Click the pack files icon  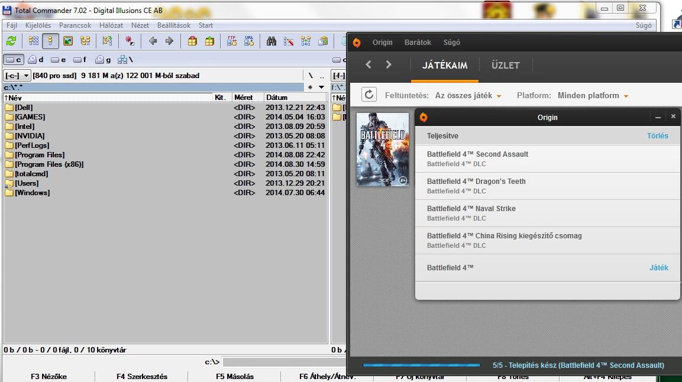click(192, 41)
